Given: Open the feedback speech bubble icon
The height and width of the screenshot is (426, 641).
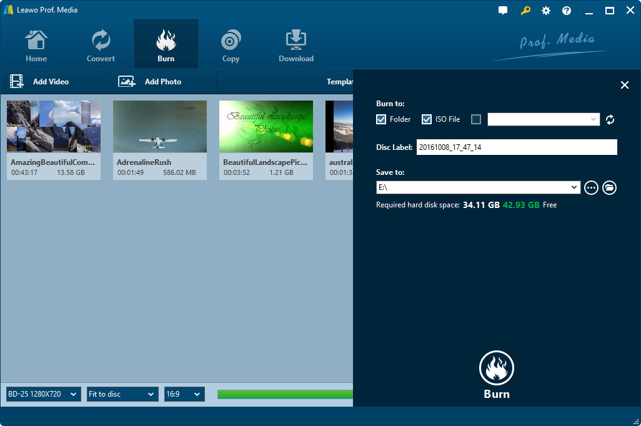Looking at the screenshot, I should point(503,11).
